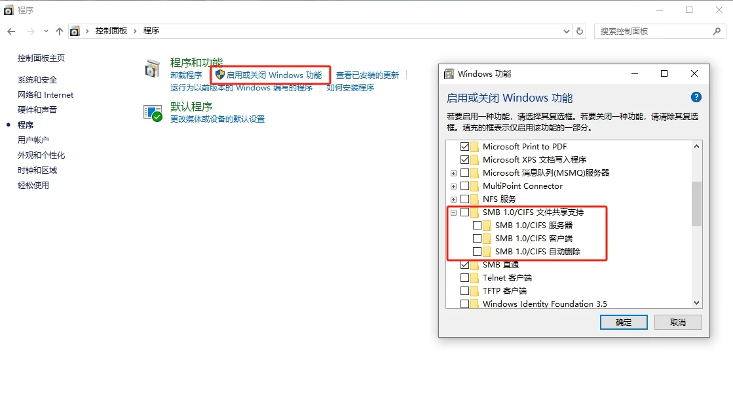Viewport: 733px width, 415px height.
Task: Click folder icon beside SMB 1.0/CIFS 服务器
Action: (487, 225)
